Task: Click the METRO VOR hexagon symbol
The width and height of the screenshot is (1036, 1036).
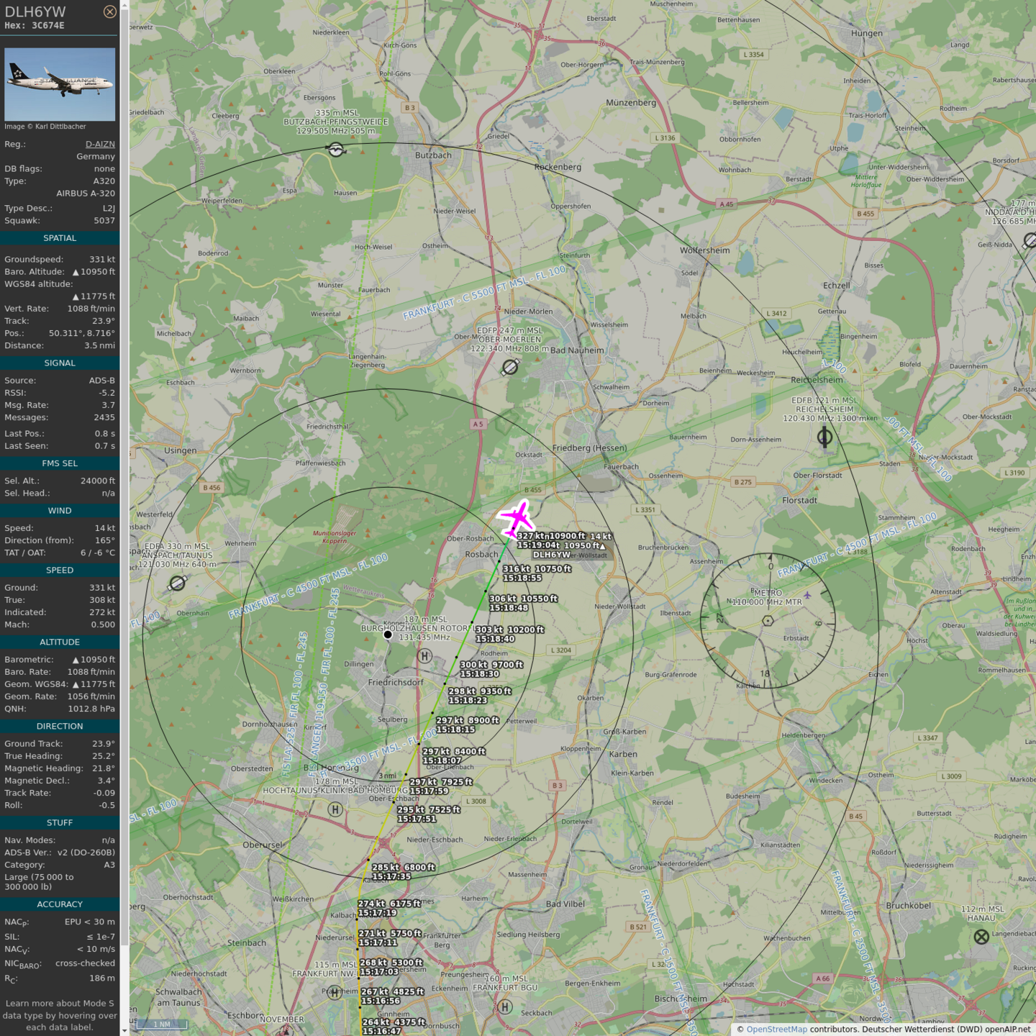Action: [x=768, y=621]
